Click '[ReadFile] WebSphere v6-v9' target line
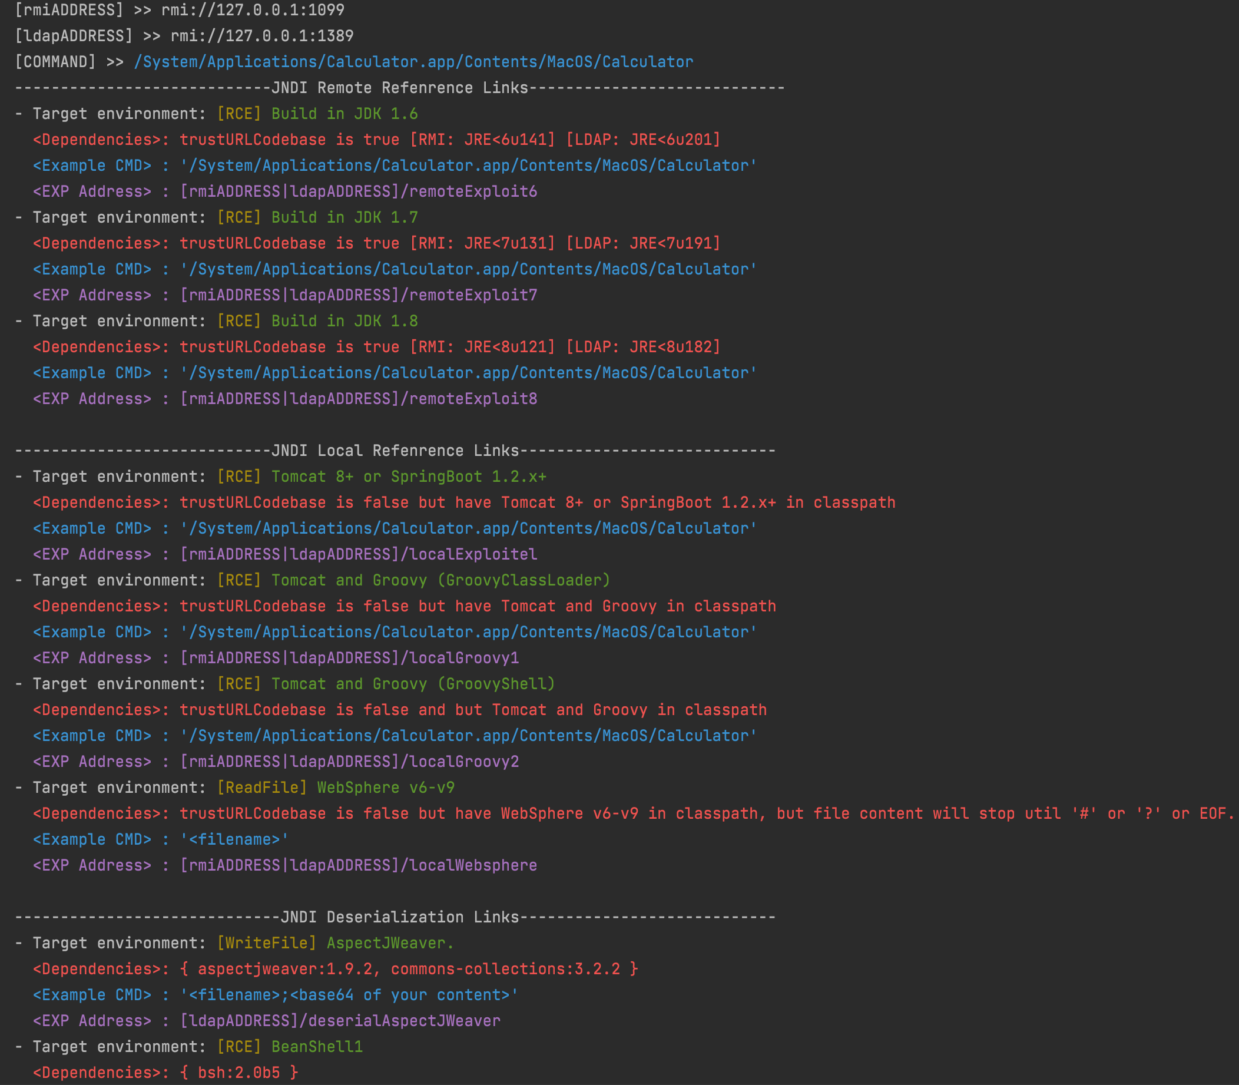 336,787
